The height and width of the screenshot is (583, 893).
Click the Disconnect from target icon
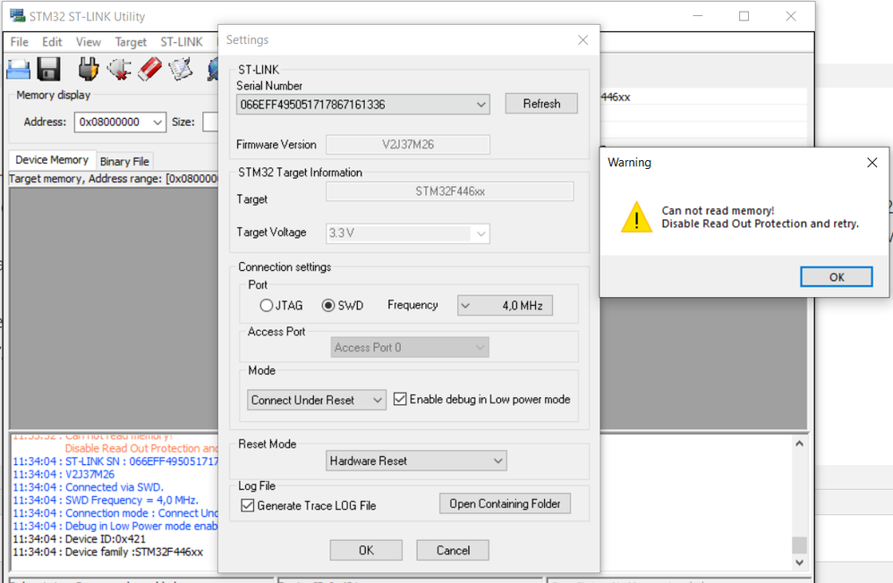tap(119, 70)
